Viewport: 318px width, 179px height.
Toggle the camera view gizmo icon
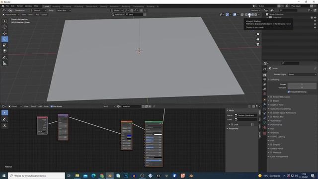tap(258, 44)
